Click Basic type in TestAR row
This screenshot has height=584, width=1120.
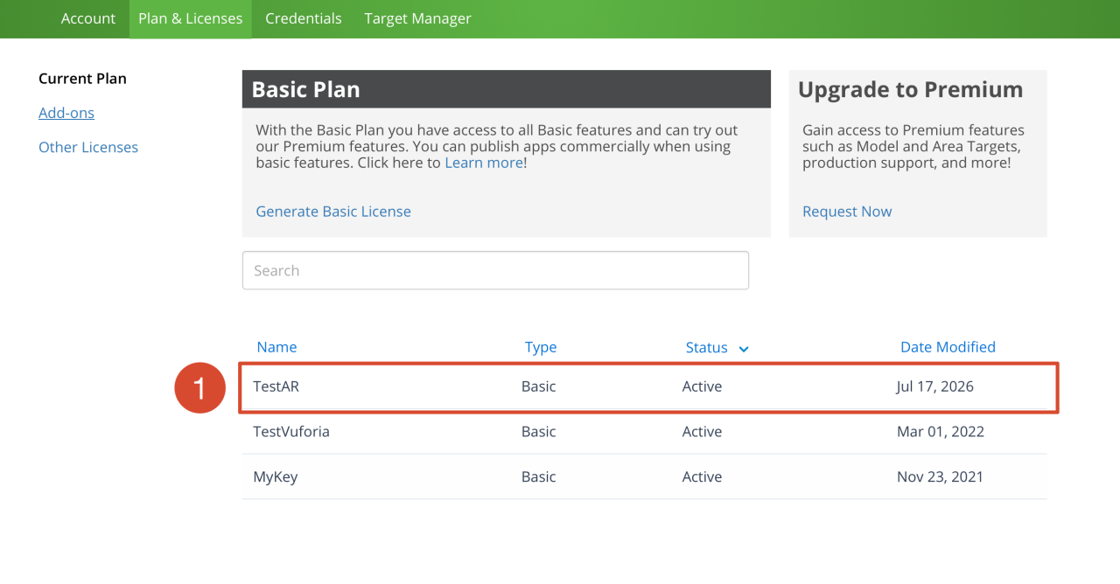tap(538, 386)
